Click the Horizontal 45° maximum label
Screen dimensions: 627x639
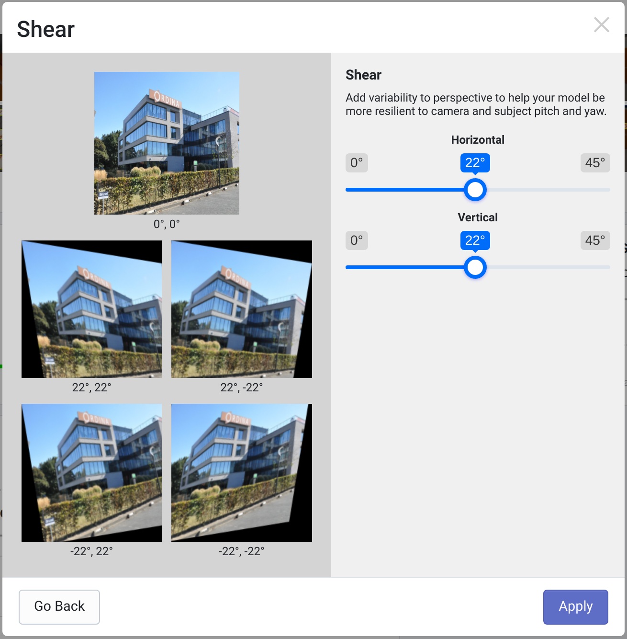(595, 163)
